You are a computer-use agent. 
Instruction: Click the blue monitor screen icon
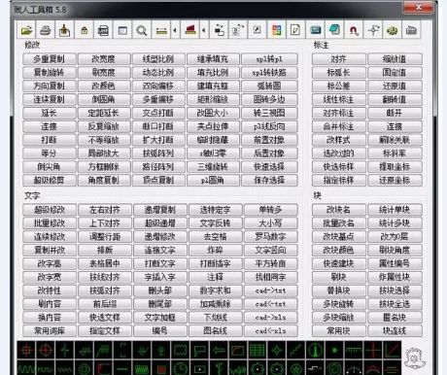[315, 30]
